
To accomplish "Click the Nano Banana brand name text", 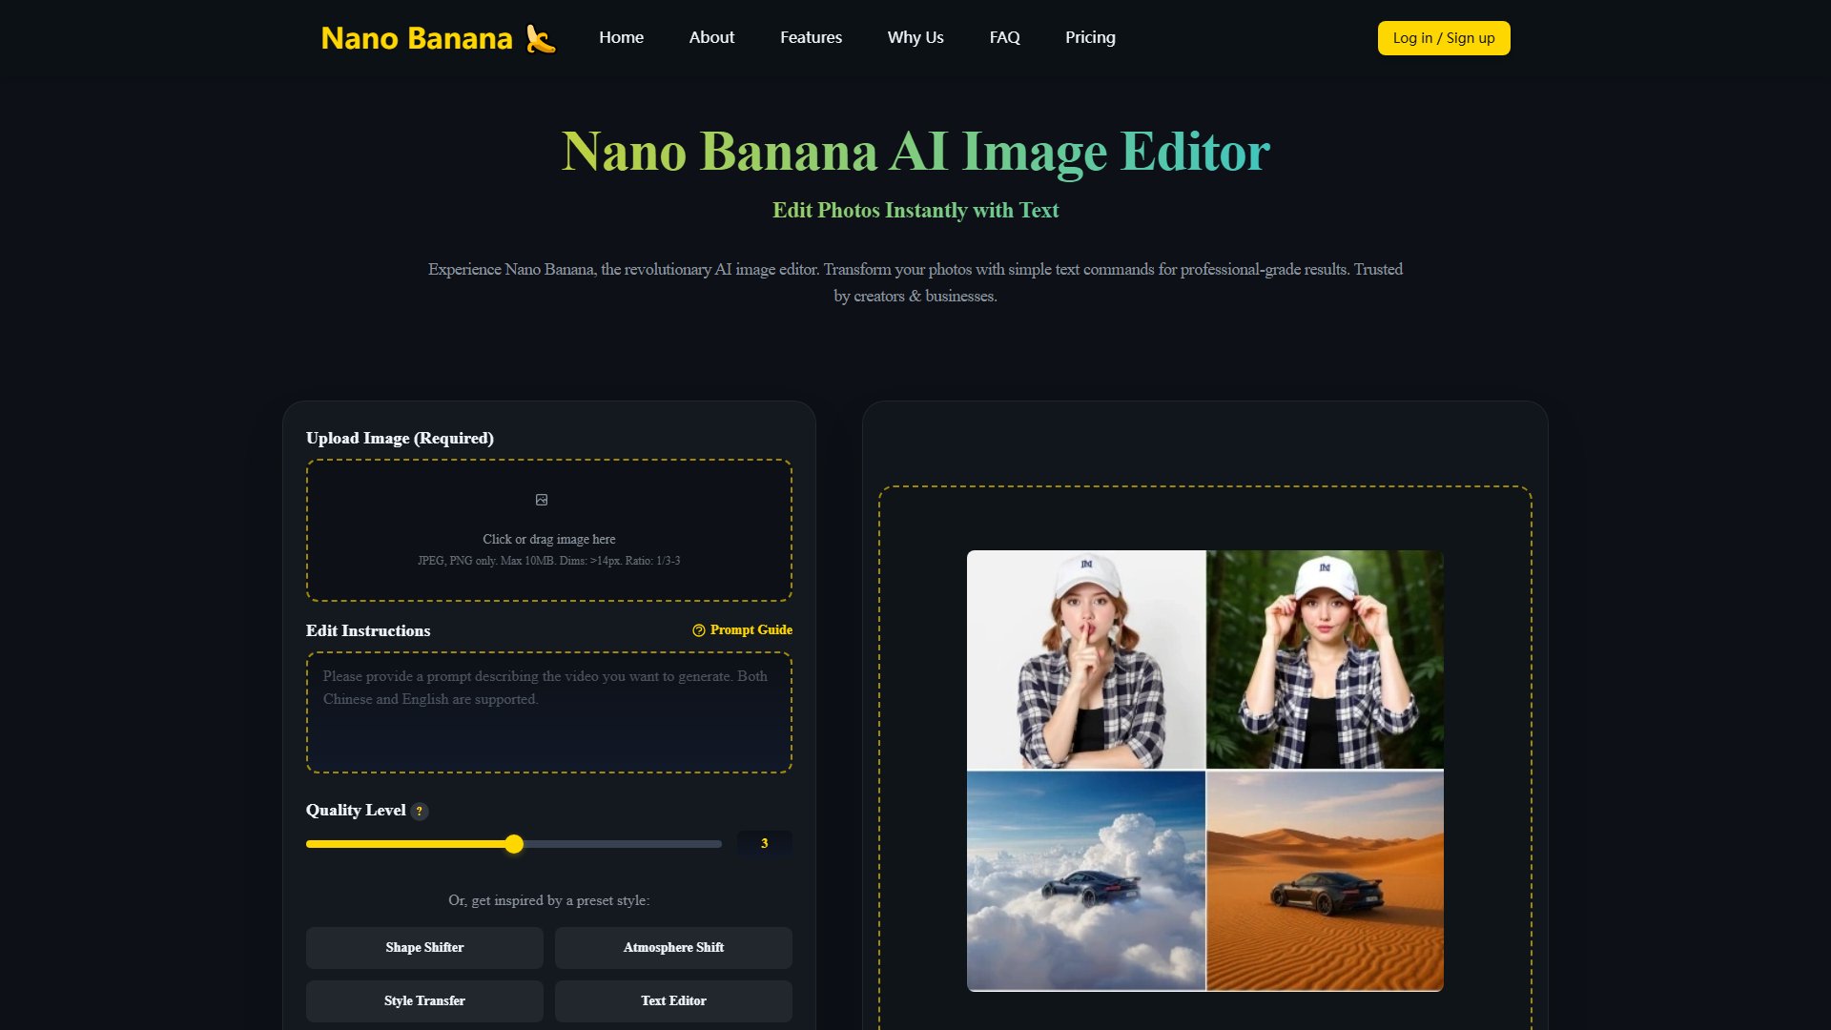I will [x=417, y=38].
